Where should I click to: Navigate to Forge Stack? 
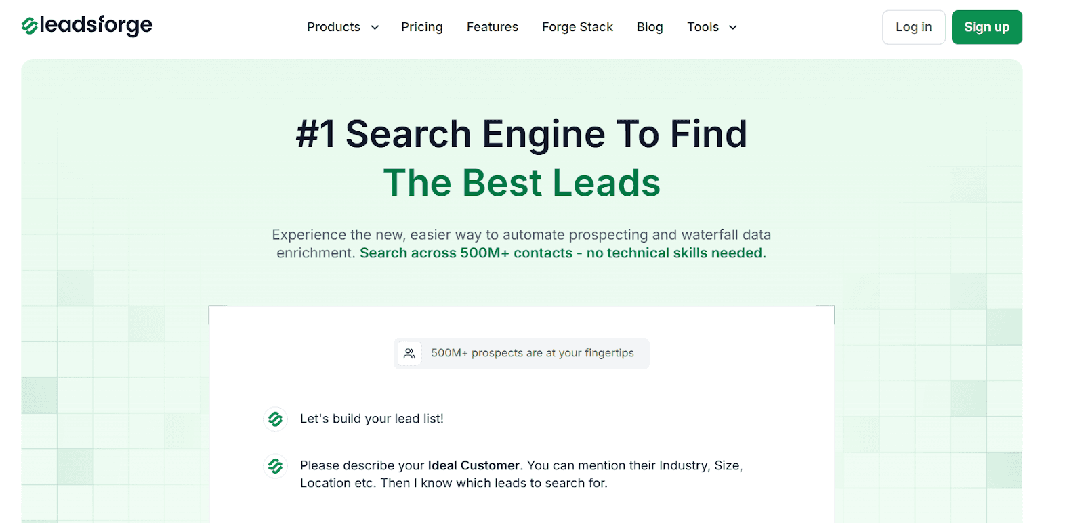tap(577, 27)
